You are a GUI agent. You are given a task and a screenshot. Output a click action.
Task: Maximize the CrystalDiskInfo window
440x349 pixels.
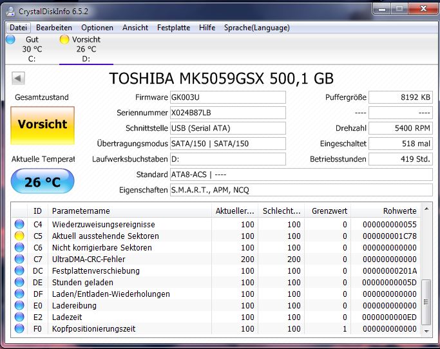tap(399, 9)
